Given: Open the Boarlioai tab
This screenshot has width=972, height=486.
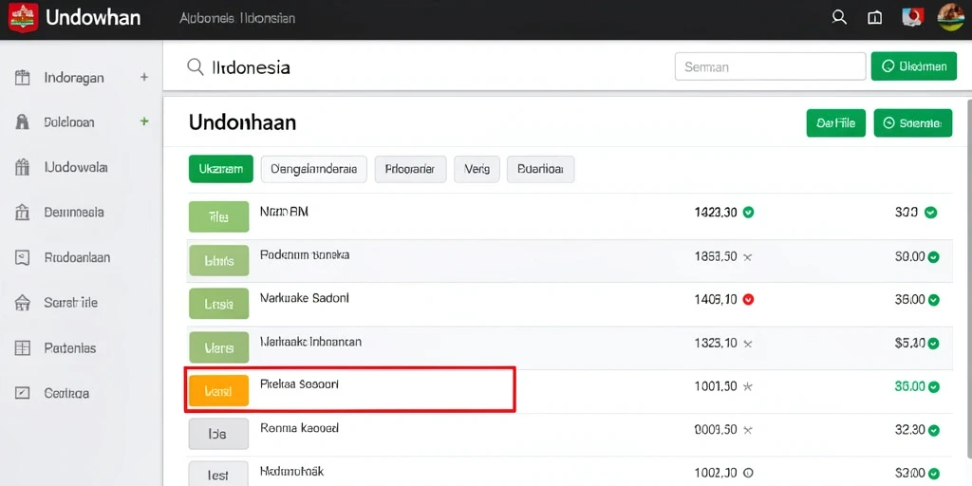Looking at the screenshot, I should 540,169.
